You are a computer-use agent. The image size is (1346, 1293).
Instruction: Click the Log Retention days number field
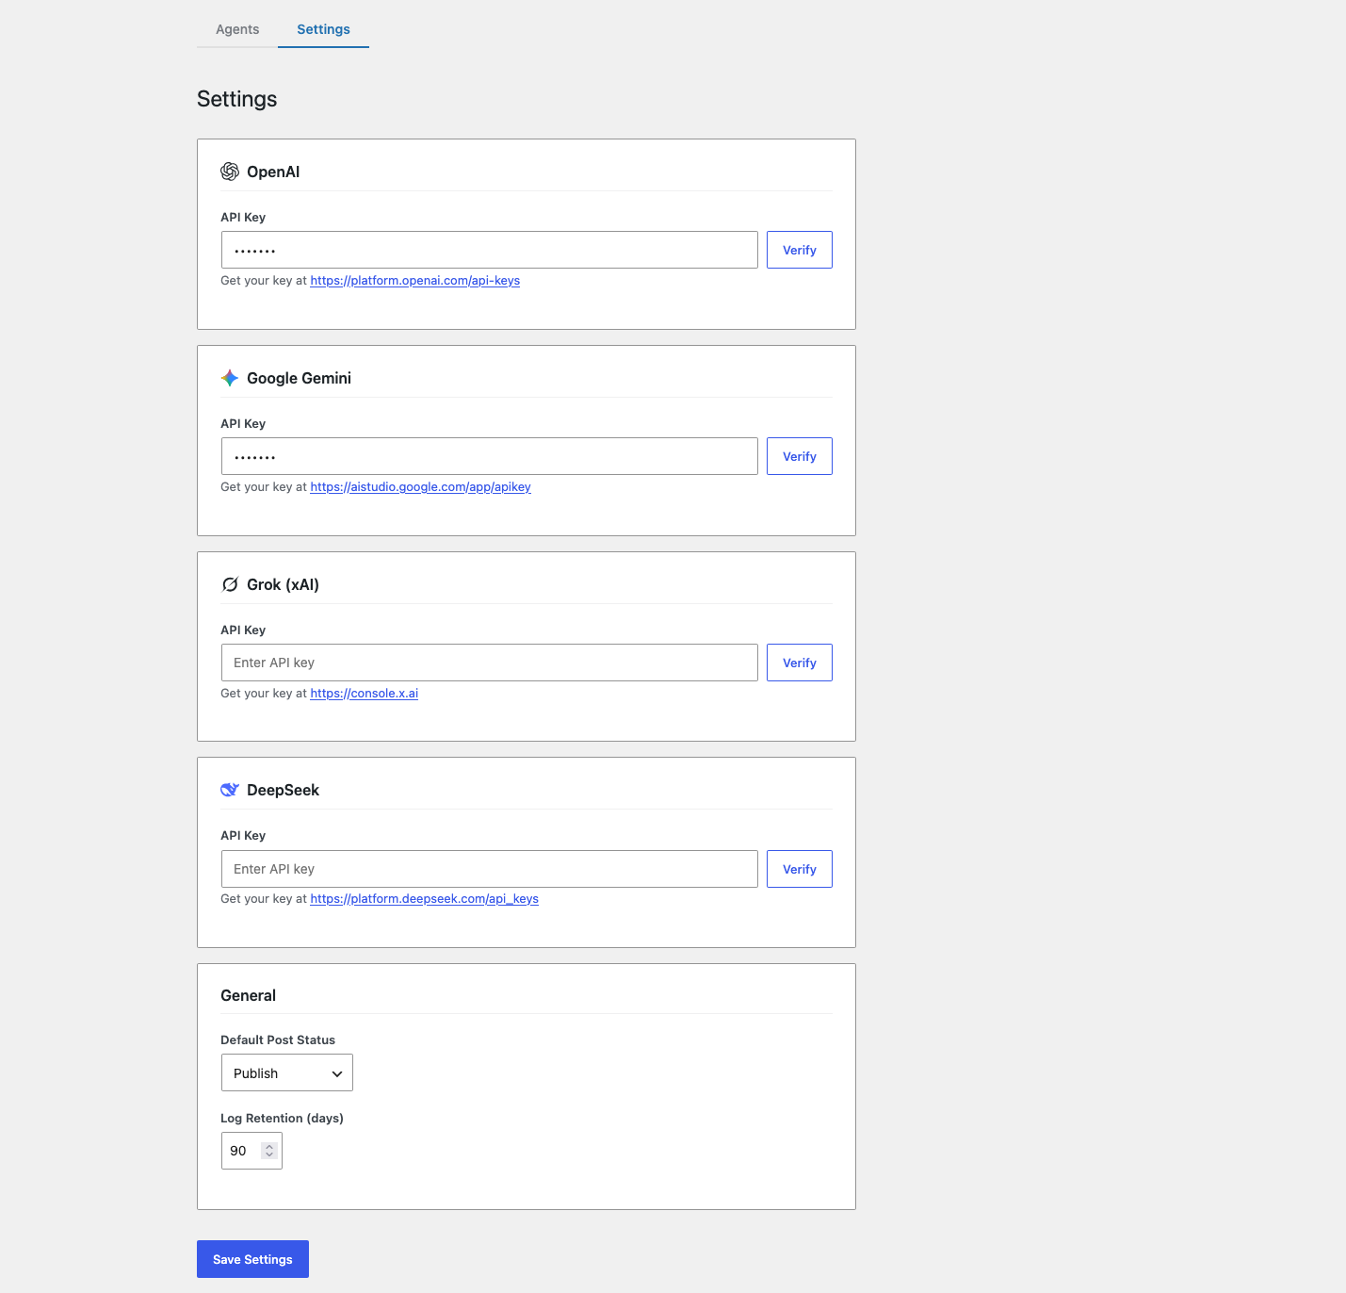coord(251,1151)
